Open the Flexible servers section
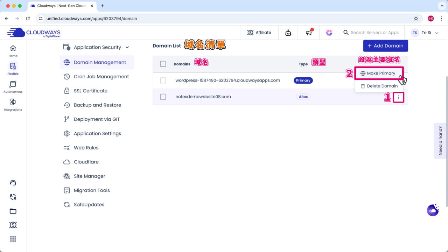448x252 pixels. [13, 68]
